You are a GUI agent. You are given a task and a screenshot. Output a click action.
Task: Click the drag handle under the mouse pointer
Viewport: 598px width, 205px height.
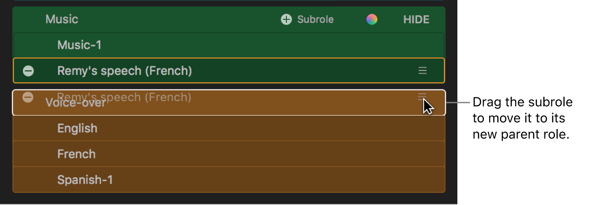[422, 97]
